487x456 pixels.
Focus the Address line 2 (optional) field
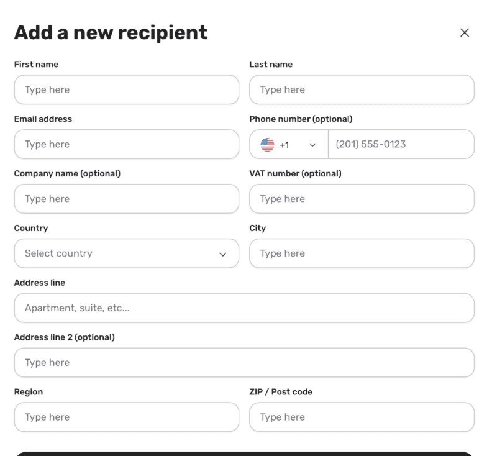[244, 363]
